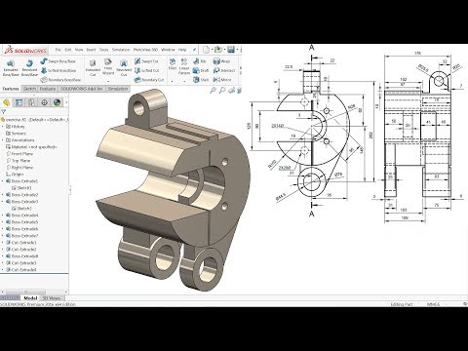
Task: Expand the Annotations folder in the tree
Action: (x=3, y=140)
